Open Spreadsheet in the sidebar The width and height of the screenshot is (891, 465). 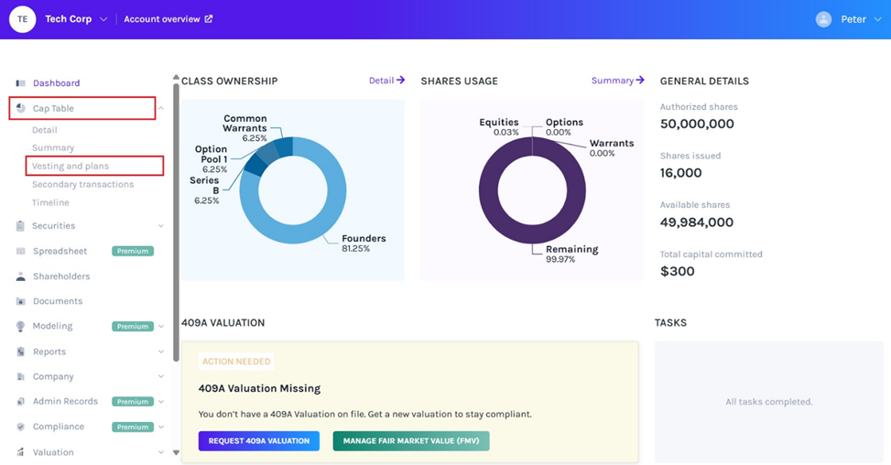pyautogui.click(x=60, y=251)
